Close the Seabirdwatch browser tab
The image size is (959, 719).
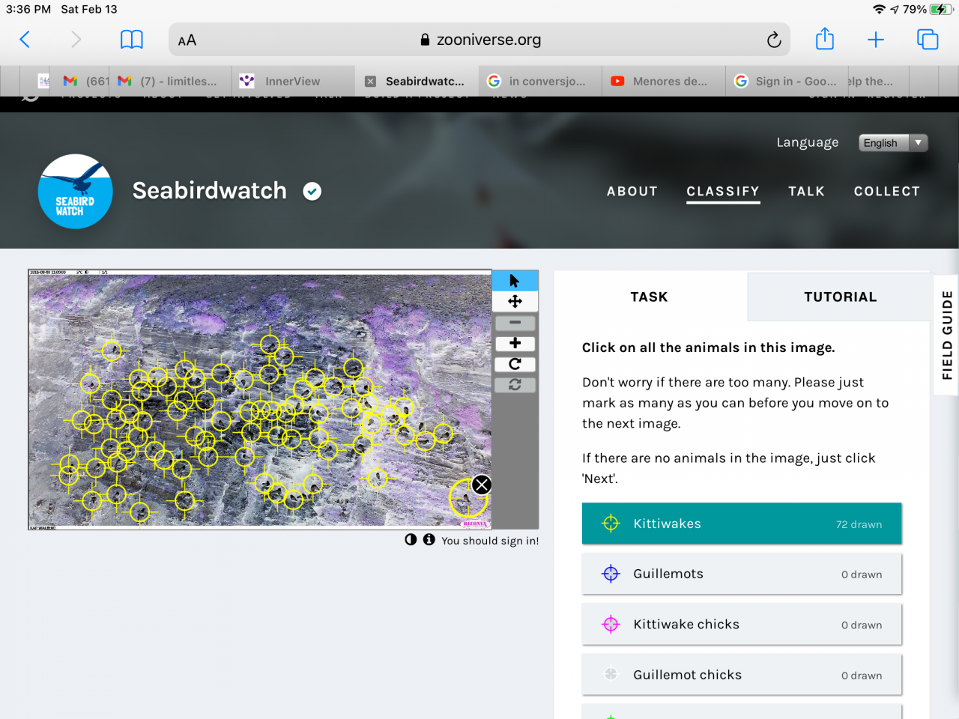[x=370, y=82]
